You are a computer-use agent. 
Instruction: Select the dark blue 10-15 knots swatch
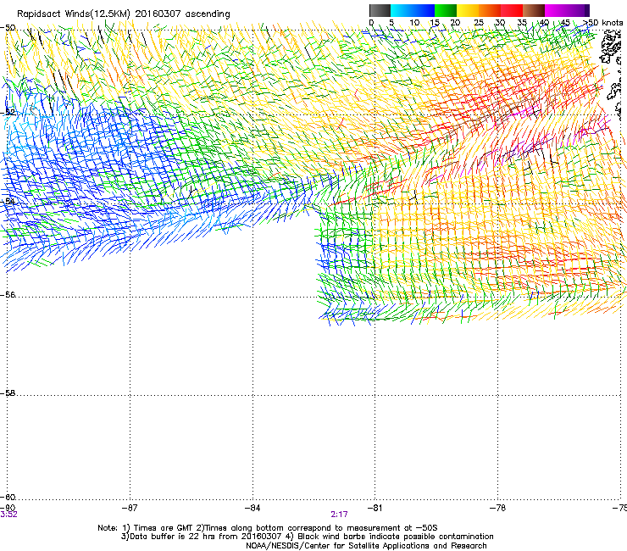click(424, 10)
